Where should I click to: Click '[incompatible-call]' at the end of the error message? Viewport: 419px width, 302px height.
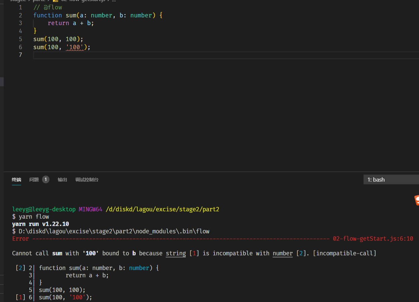pyautogui.click(x=344, y=254)
